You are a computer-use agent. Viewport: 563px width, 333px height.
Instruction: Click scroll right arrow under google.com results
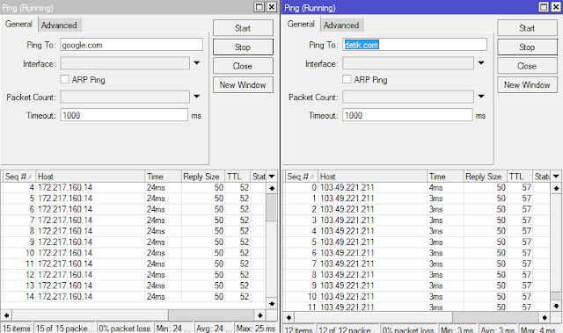pyautogui.click(x=260, y=315)
